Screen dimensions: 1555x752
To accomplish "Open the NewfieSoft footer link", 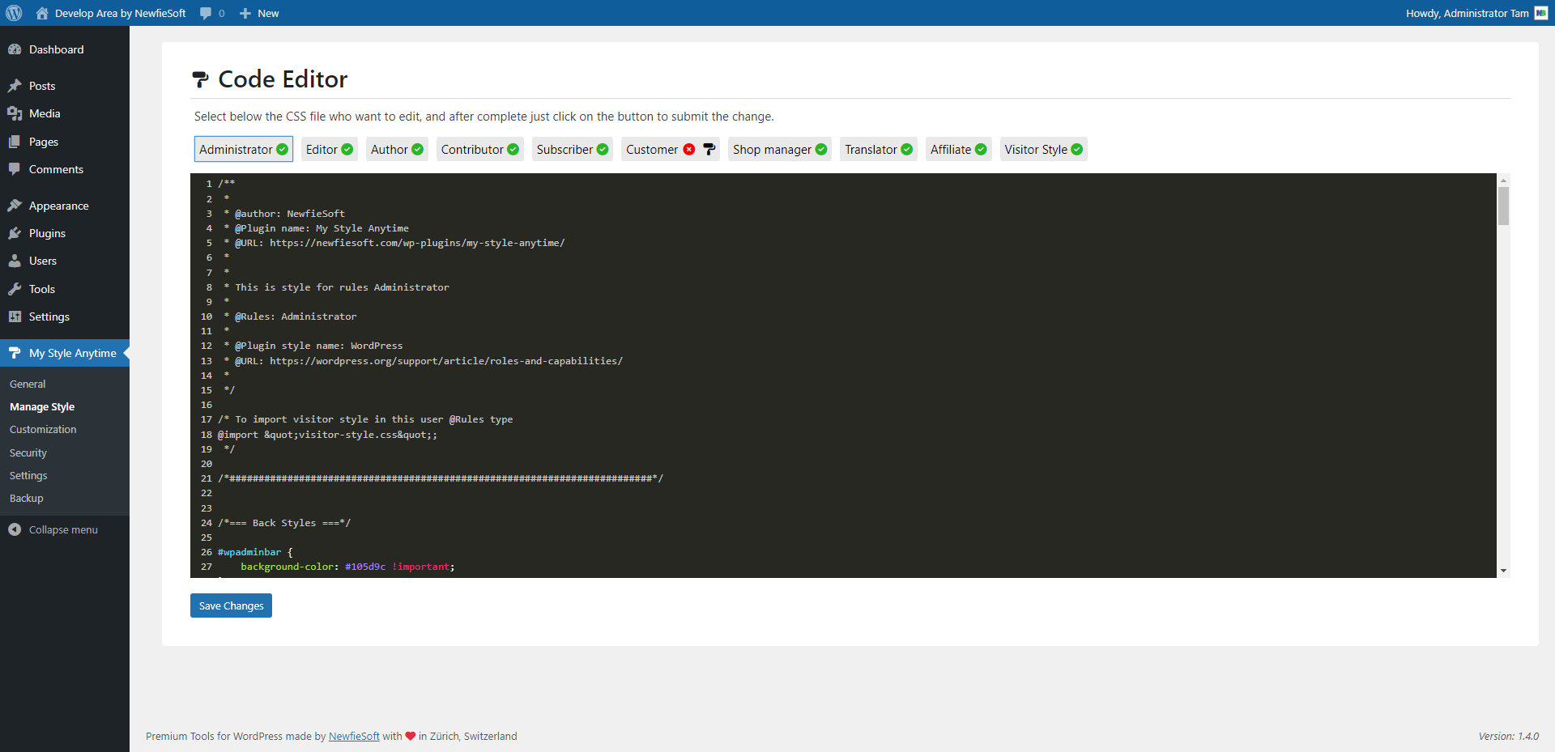I will pos(354,736).
